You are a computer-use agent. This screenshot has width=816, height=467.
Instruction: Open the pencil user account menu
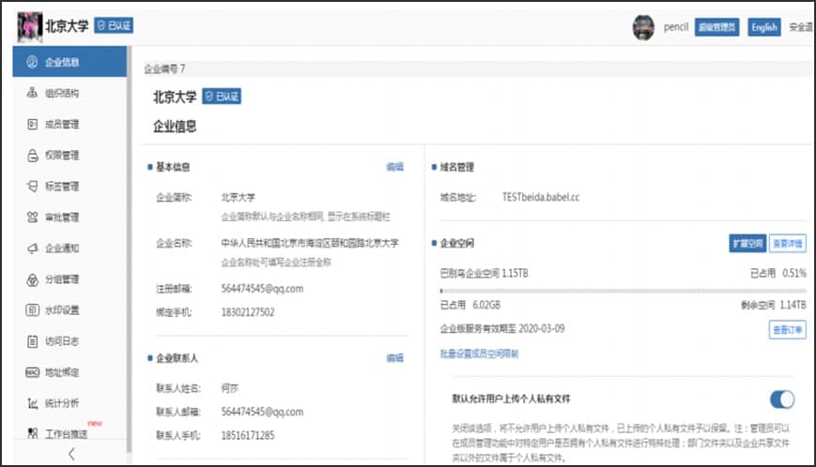673,27
